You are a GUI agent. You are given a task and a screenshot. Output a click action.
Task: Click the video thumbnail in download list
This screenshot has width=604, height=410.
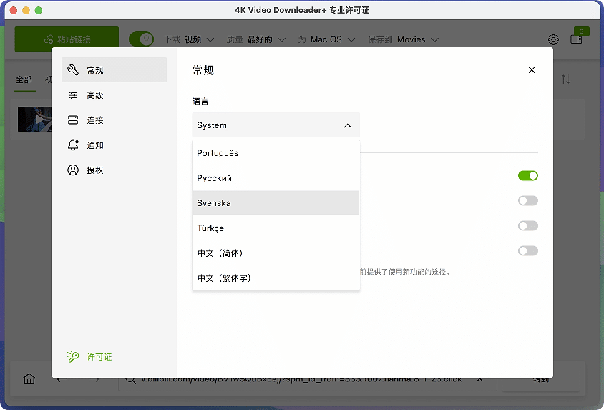(34, 119)
